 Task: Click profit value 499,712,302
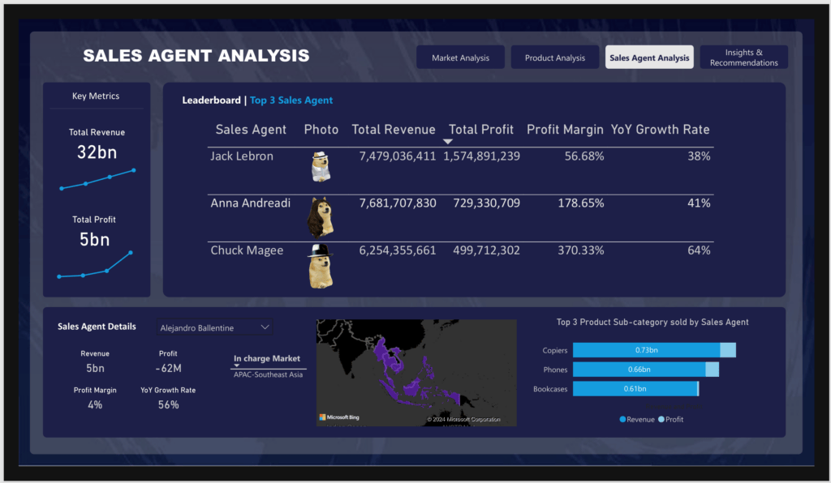pos(487,250)
